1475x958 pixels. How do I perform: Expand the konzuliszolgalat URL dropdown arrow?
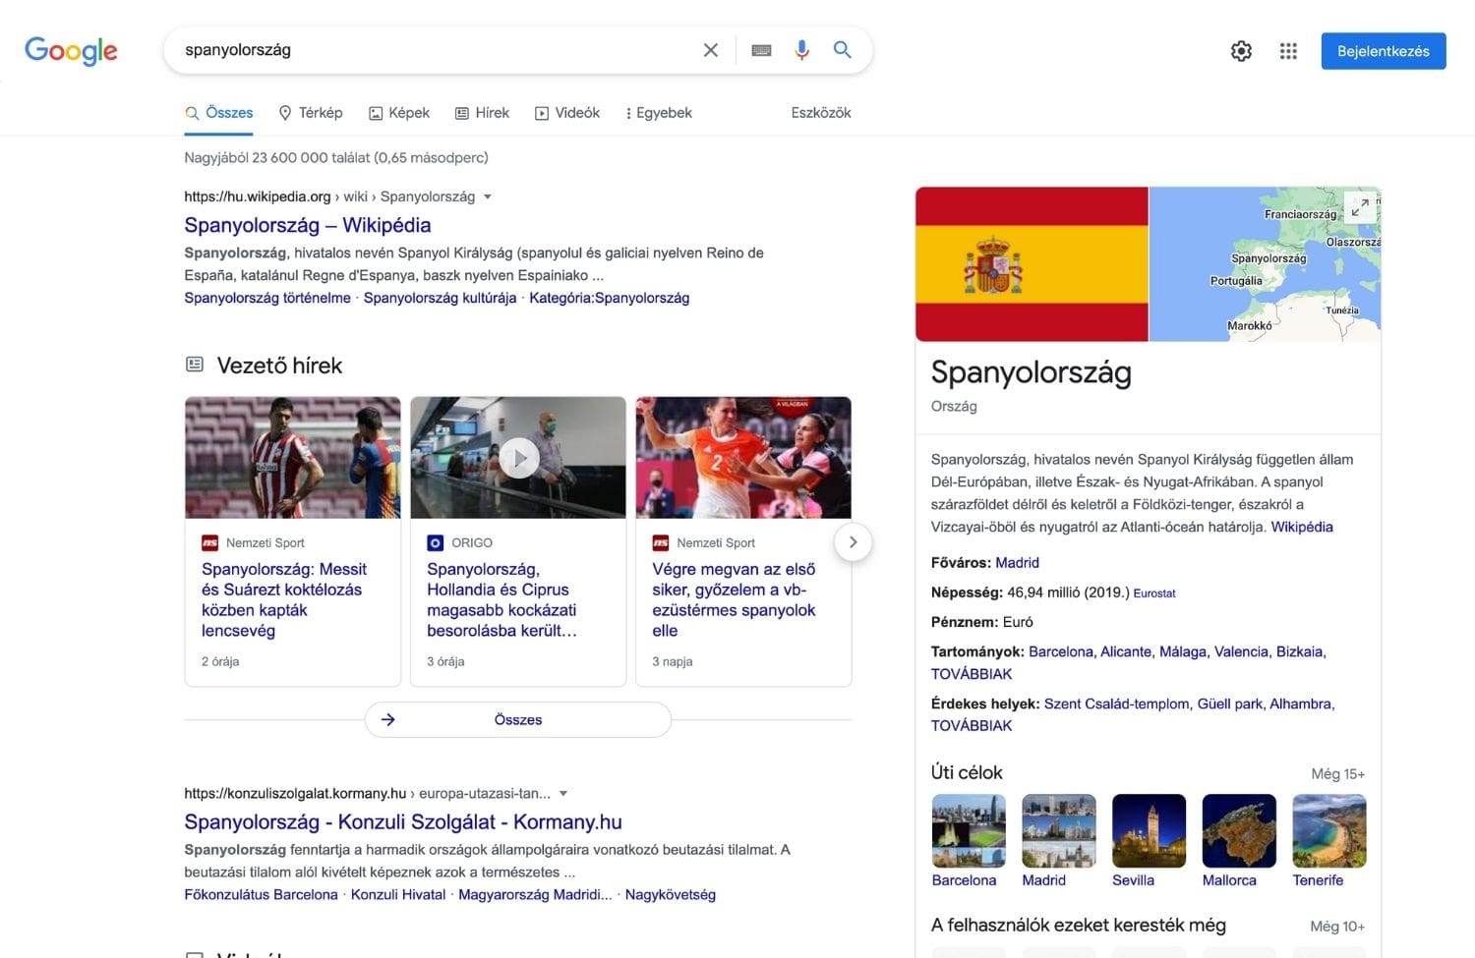563,793
